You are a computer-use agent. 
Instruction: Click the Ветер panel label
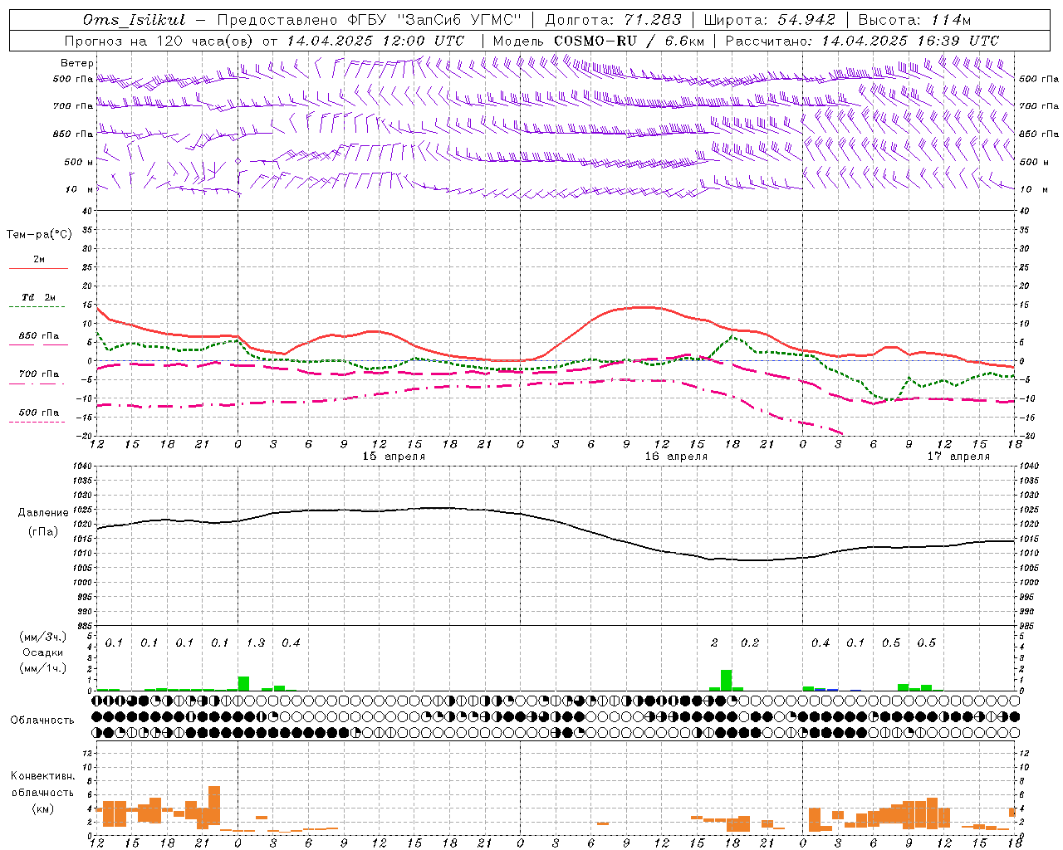coord(77,63)
